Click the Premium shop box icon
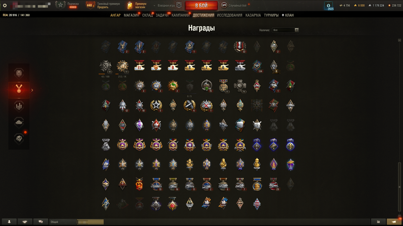The image size is (403, 226). 130,5
